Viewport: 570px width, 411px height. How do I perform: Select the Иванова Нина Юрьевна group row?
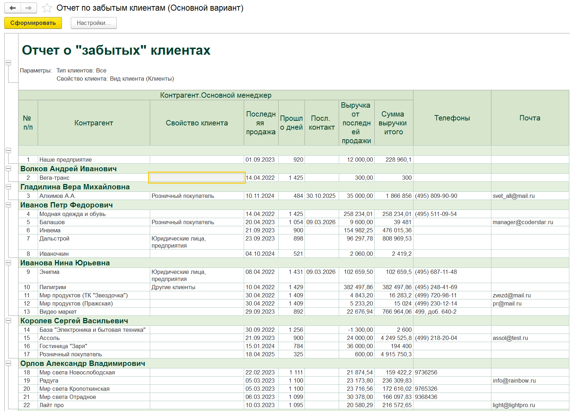click(216, 263)
